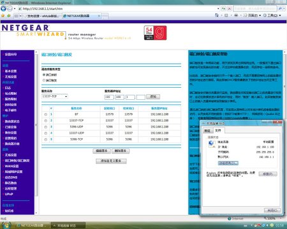This screenshot has height=229, width=287.
Task: Click the volume speaker tray icon
Action: pos(267,225)
